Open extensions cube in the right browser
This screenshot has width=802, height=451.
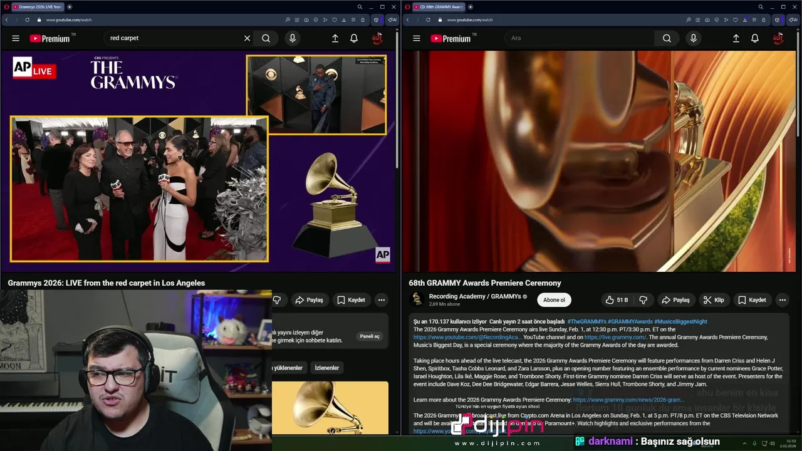point(776,20)
